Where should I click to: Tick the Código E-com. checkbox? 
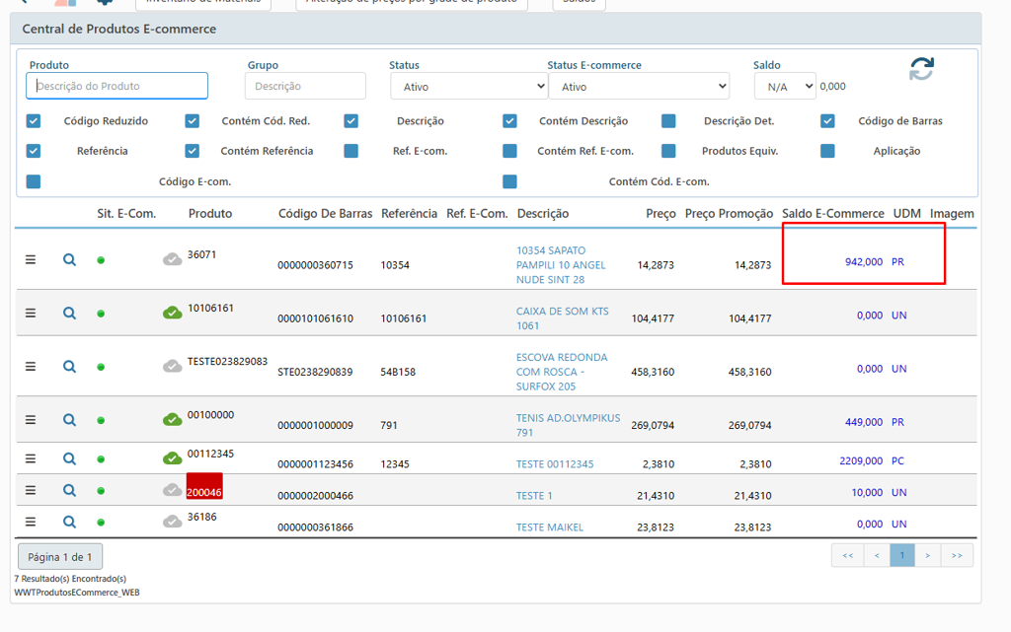coord(34,181)
